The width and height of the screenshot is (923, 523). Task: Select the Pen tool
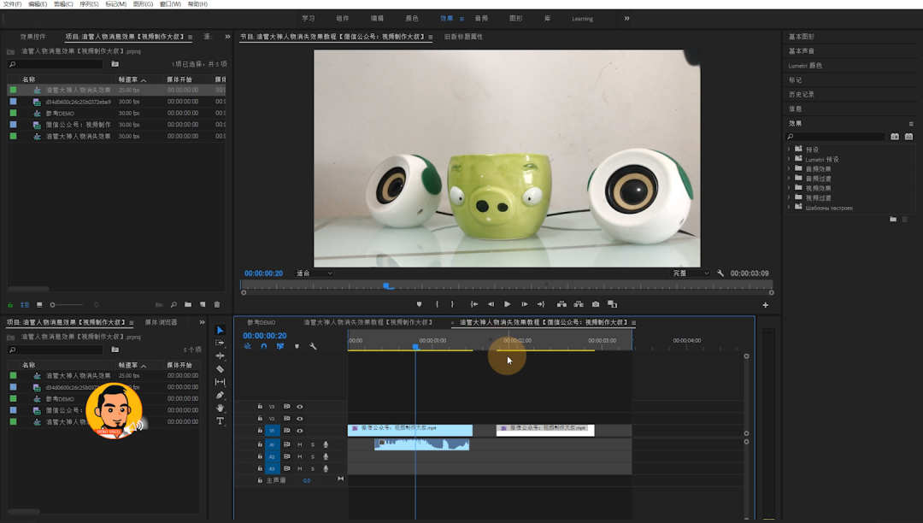coord(220,395)
